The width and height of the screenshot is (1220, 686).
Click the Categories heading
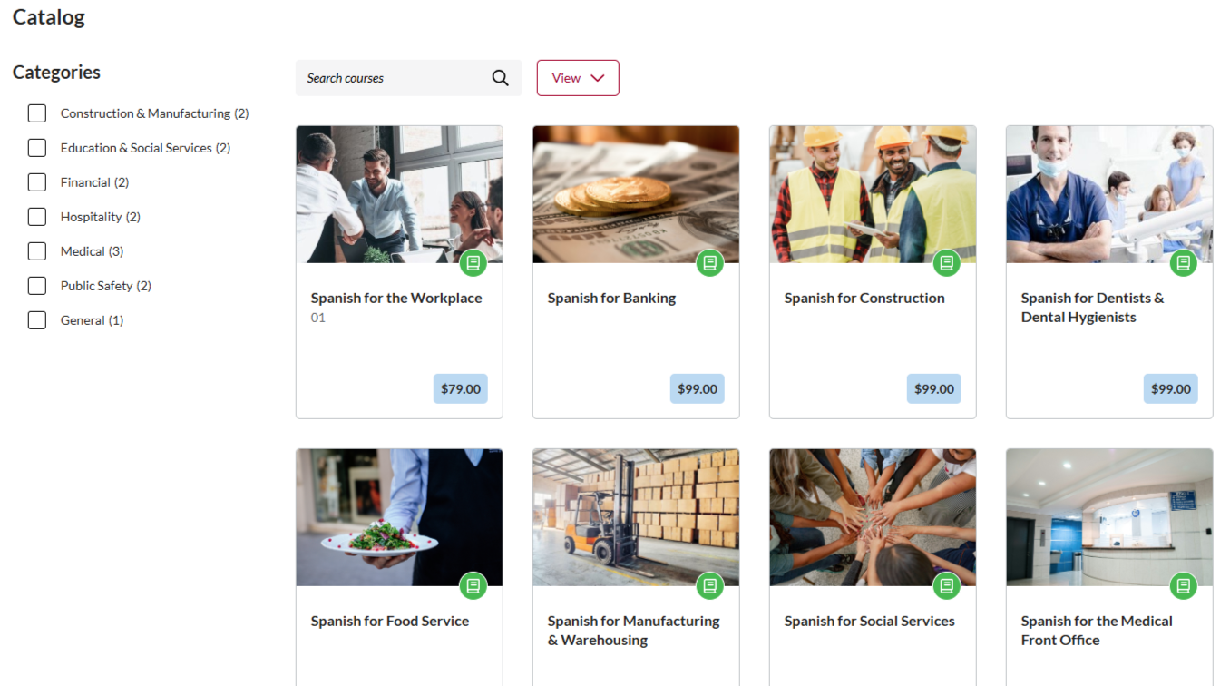click(x=56, y=73)
